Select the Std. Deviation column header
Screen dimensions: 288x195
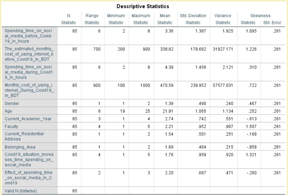(x=193, y=16)
